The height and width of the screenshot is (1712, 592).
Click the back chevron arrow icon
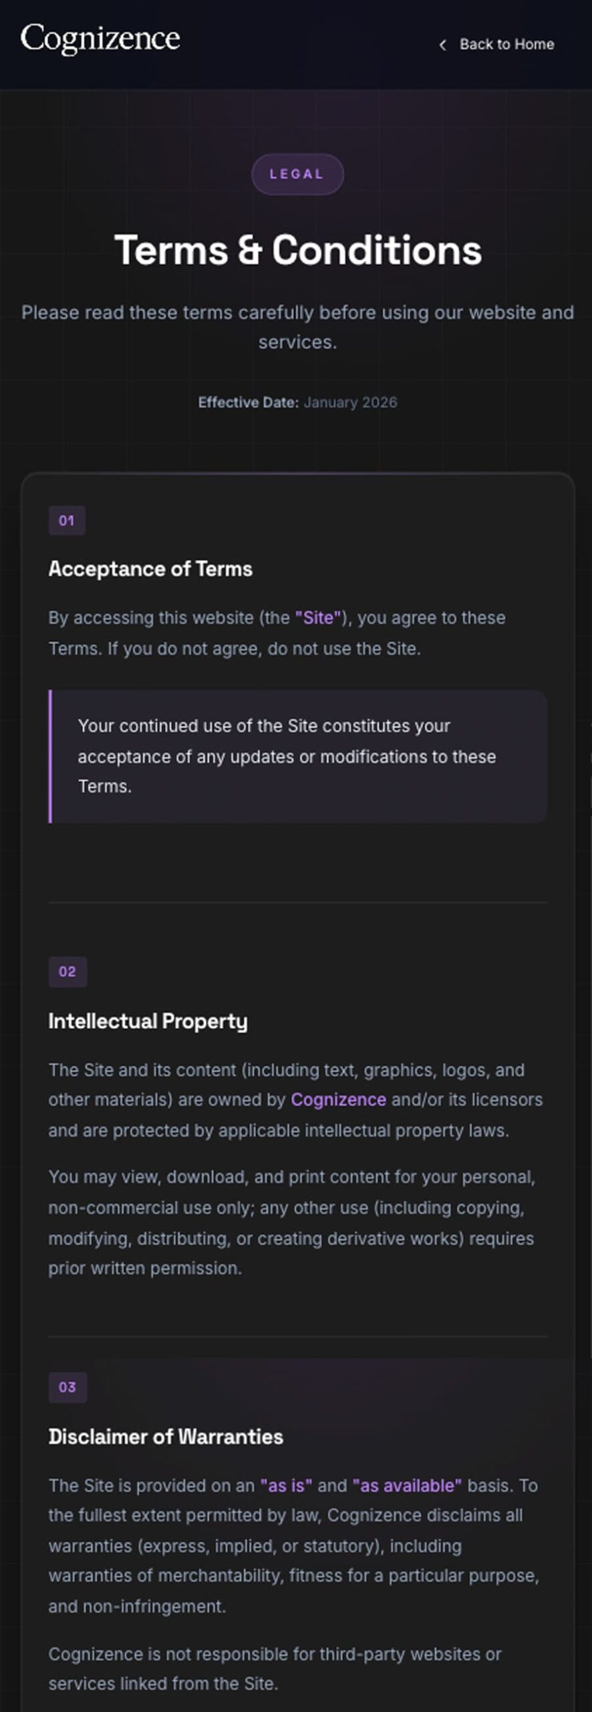tap(442, 44)
